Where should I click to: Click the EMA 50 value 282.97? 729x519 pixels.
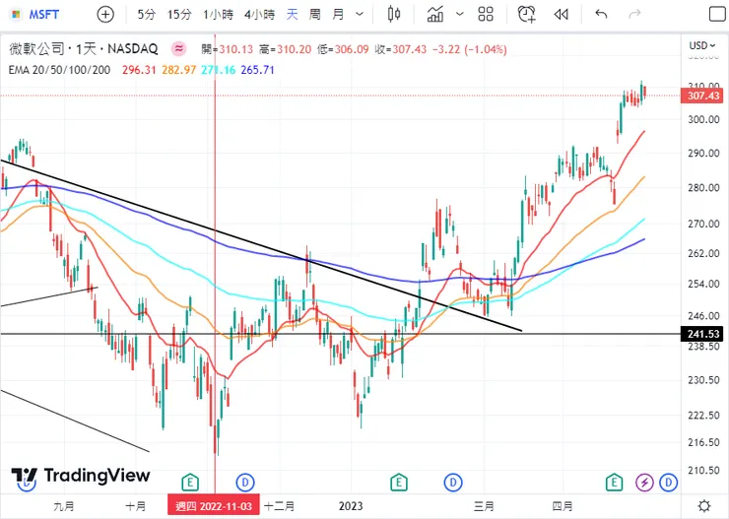point(179,70)
